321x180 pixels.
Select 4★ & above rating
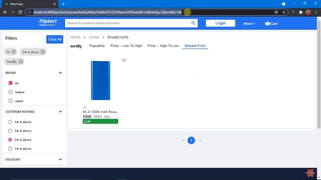point(10,122)
